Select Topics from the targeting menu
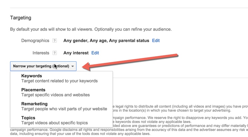248x137 pixels. [x=28, y=118]
